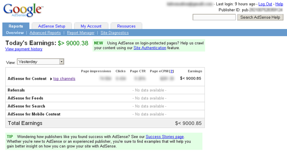
Task: Click the Log Out link
Action: [x=265, y=4]
